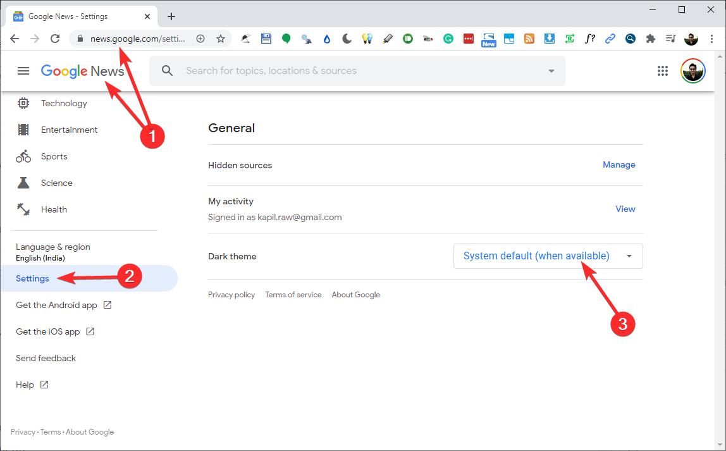Click the Technology chip icon in sidebar

click(x=23, y=103)
